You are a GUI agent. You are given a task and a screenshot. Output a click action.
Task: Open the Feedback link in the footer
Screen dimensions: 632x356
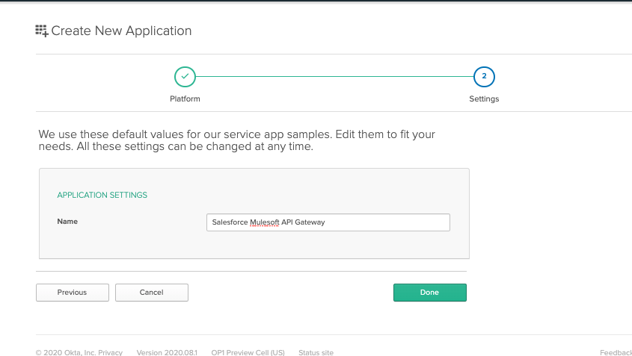tap(615, 352)
